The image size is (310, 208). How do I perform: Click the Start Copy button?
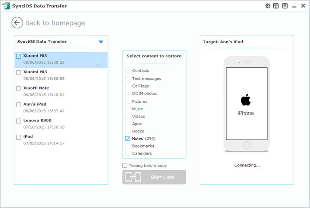point(154,177)
